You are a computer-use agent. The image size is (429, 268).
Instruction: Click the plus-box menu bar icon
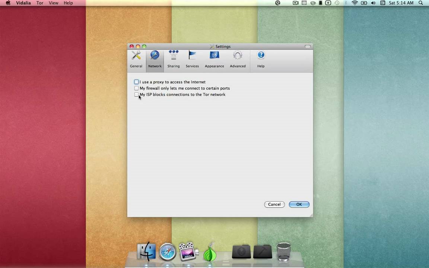[x=328, y=3]
